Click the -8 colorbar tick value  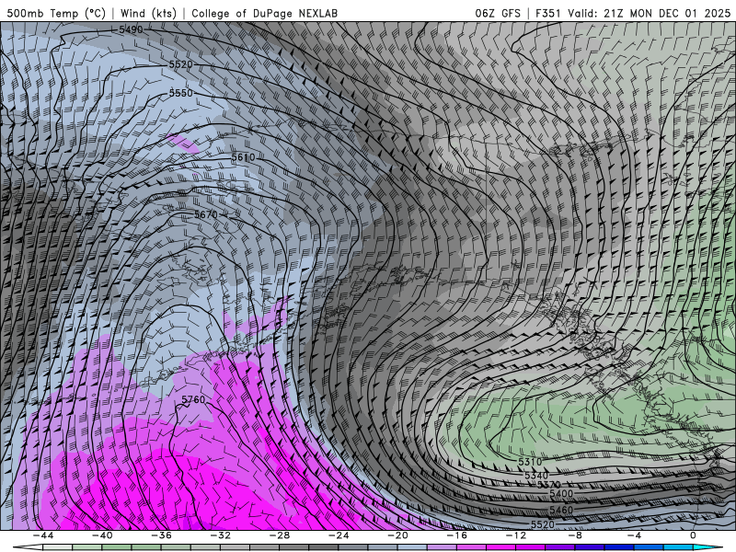coord(575,535)
